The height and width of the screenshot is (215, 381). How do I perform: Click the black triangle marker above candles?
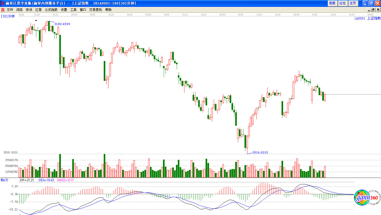(36, 20)
